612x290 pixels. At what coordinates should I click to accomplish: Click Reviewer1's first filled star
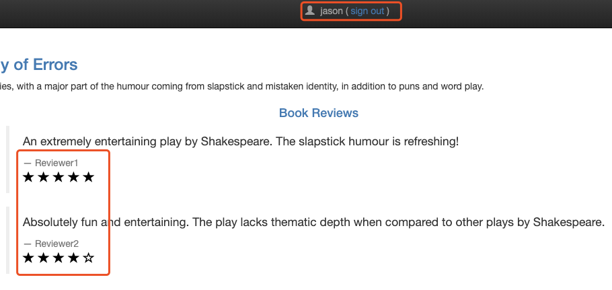(x=28, y=177)
